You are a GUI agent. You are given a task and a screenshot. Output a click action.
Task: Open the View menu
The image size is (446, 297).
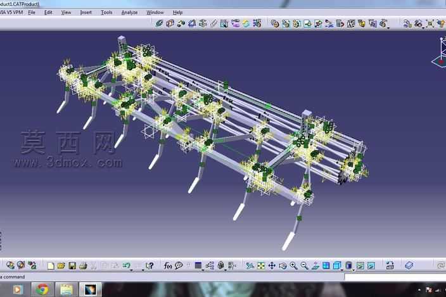66,13
